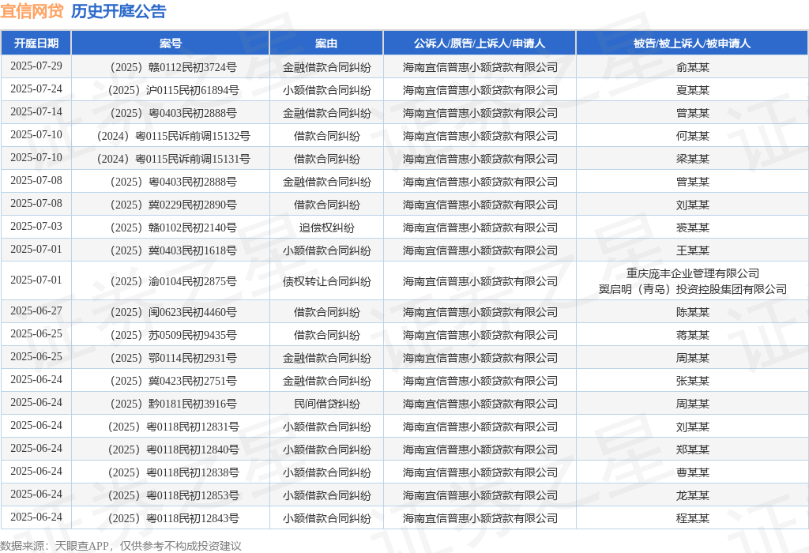Click the 公诉人/原告/上诉人/申请人 header

coord(480,43)
